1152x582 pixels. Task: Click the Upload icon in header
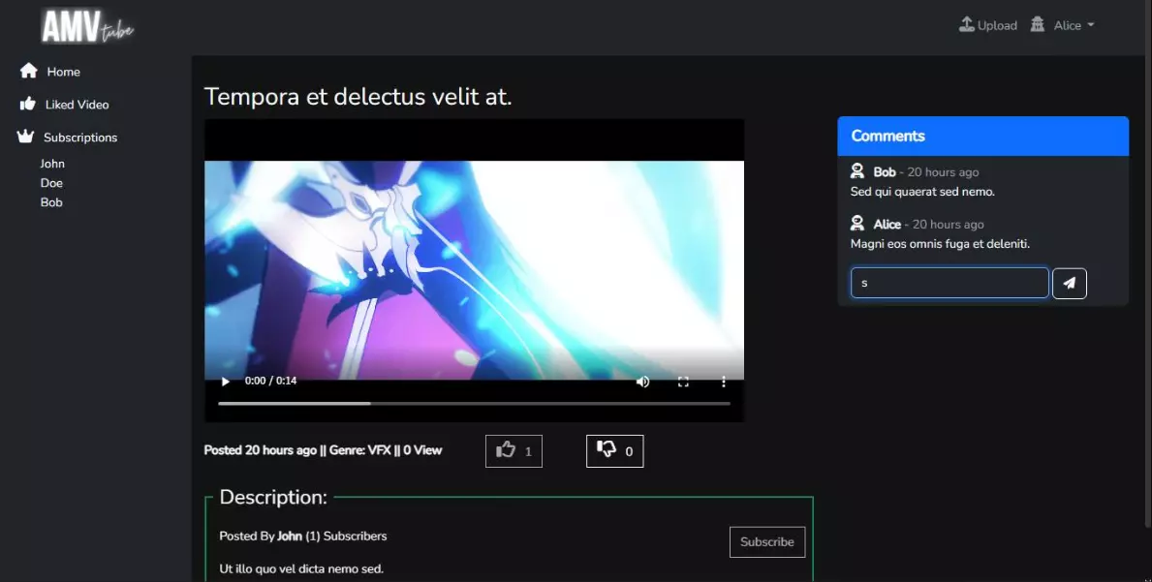966,25
